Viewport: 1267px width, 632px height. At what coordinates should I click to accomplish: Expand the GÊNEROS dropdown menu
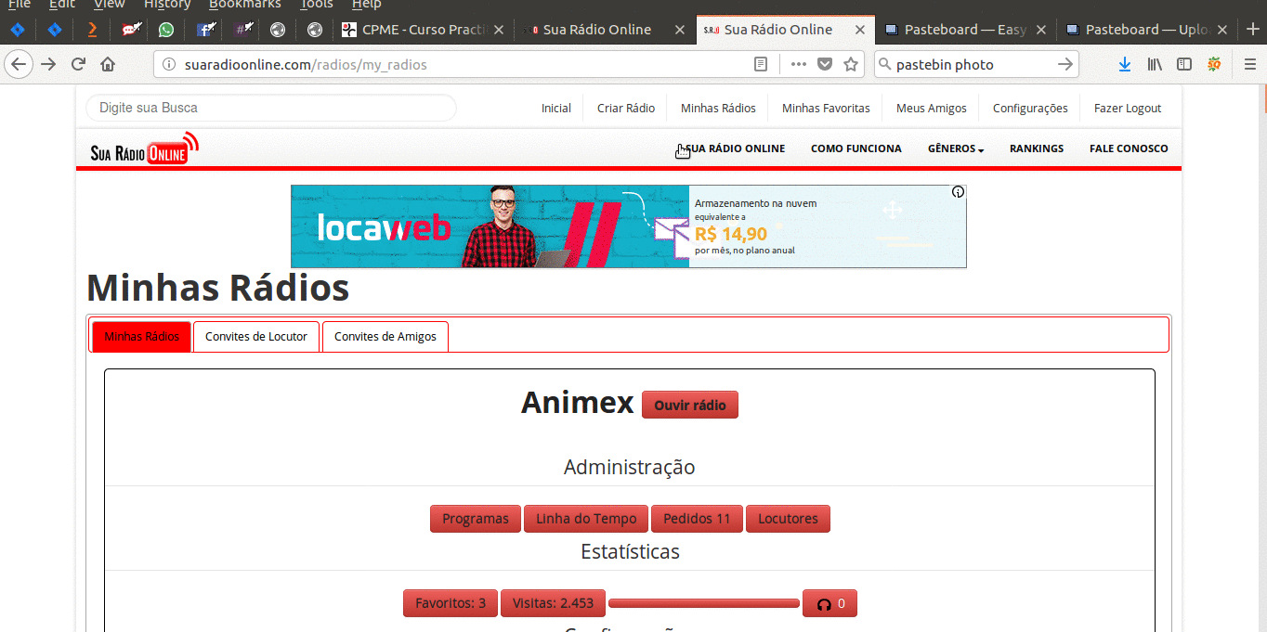pyautogui.click(x=955, y=148)
